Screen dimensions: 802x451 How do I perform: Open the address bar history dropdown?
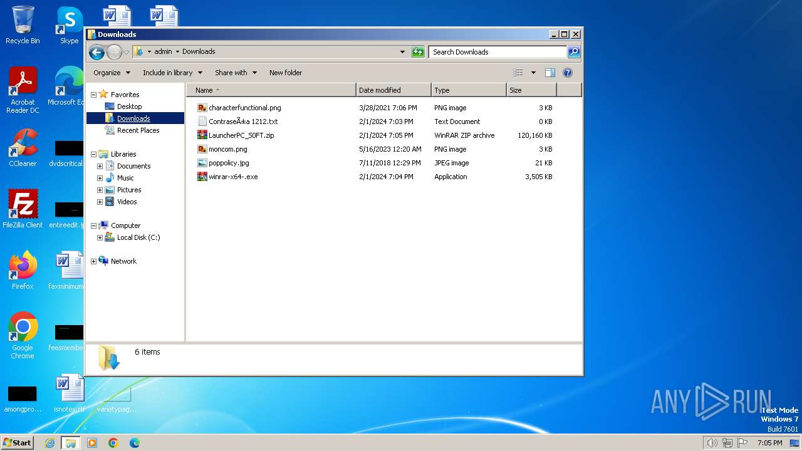[x=402, y=52]
